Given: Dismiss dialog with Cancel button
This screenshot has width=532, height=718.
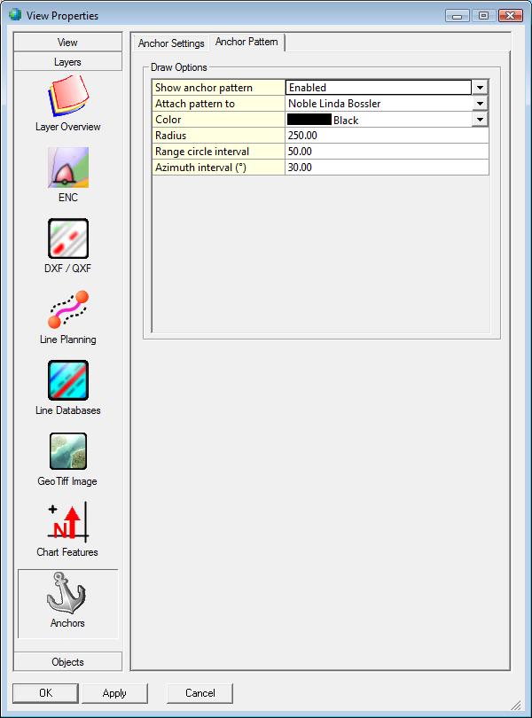Looking at the screenshot, I should click(x=199, y=693).
